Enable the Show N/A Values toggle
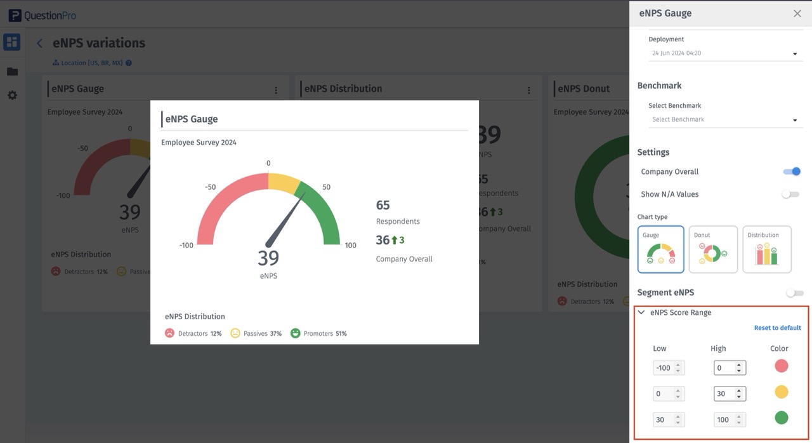This screenshot has height=443, width=812. (x=790, y=194)
